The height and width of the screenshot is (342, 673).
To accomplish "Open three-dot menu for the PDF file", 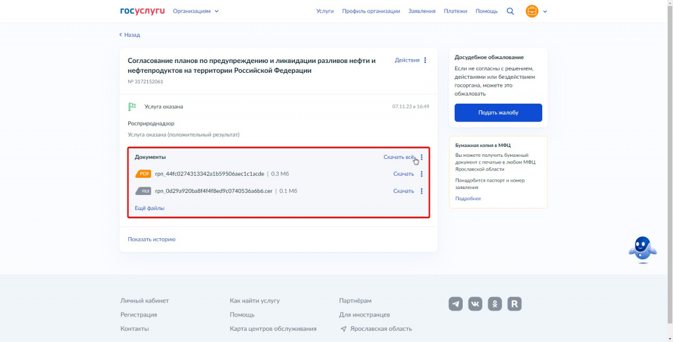I will (x=421, y=174).
